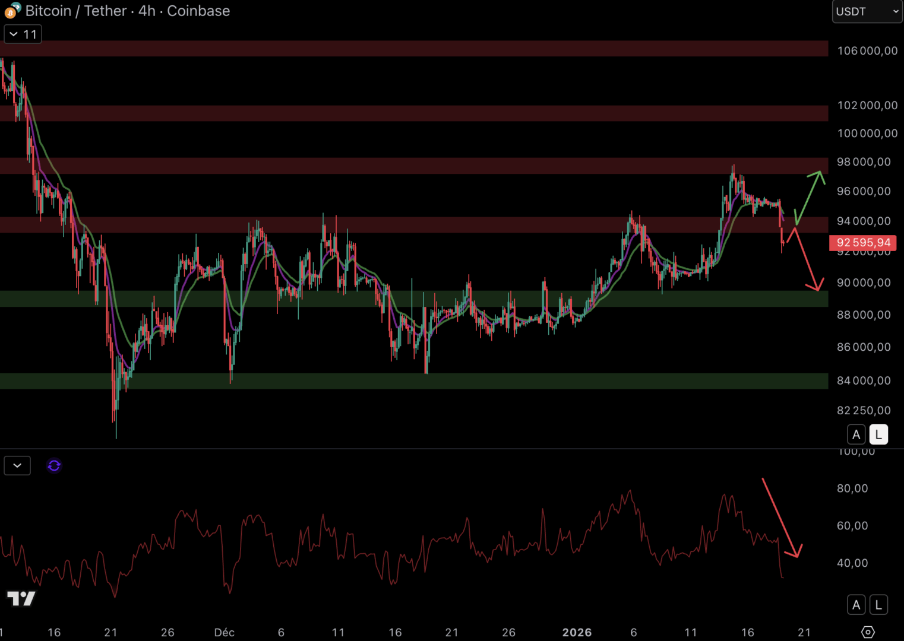Expand the oscillator pane legend chevron
This screenshot has width=904, height=641.
point(17,466)
